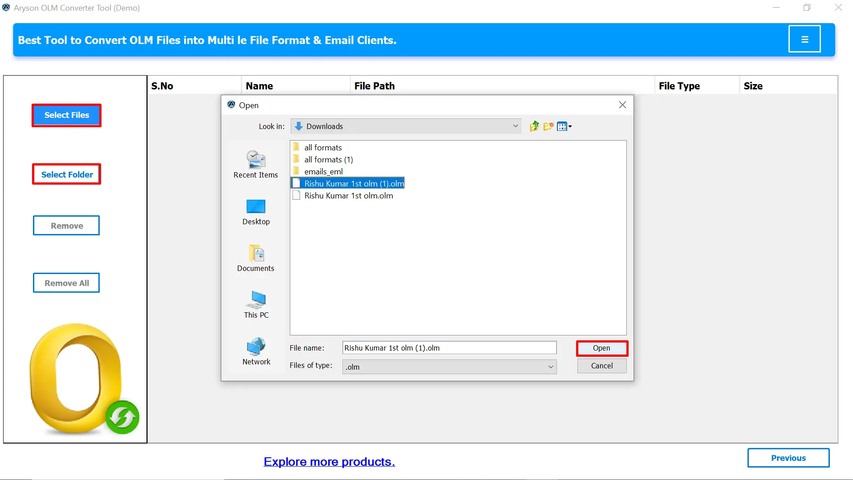The height and width of the screenshot is (480, 853).
Task: Click the Cancel button in the dialog
Action: (x=601, y=366)
